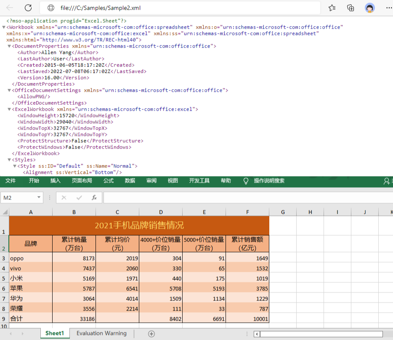Click the WindowHeight value 15720
Image resolution: width=393 pixels, height=340 pixels.
(x=67, y=116)
